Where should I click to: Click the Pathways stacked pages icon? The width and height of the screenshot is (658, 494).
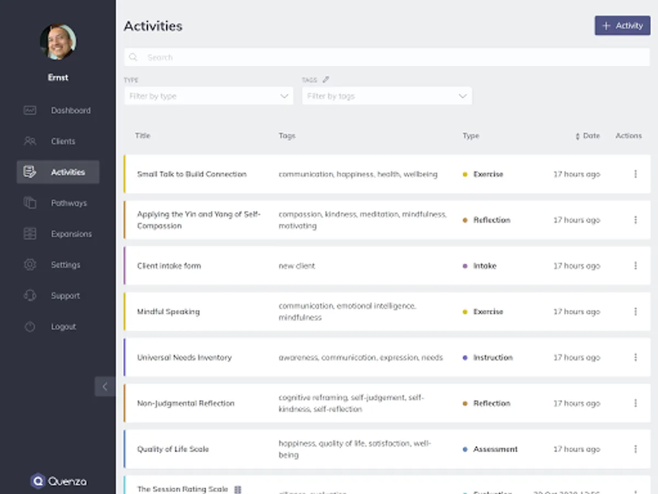[x=30, y=203]
